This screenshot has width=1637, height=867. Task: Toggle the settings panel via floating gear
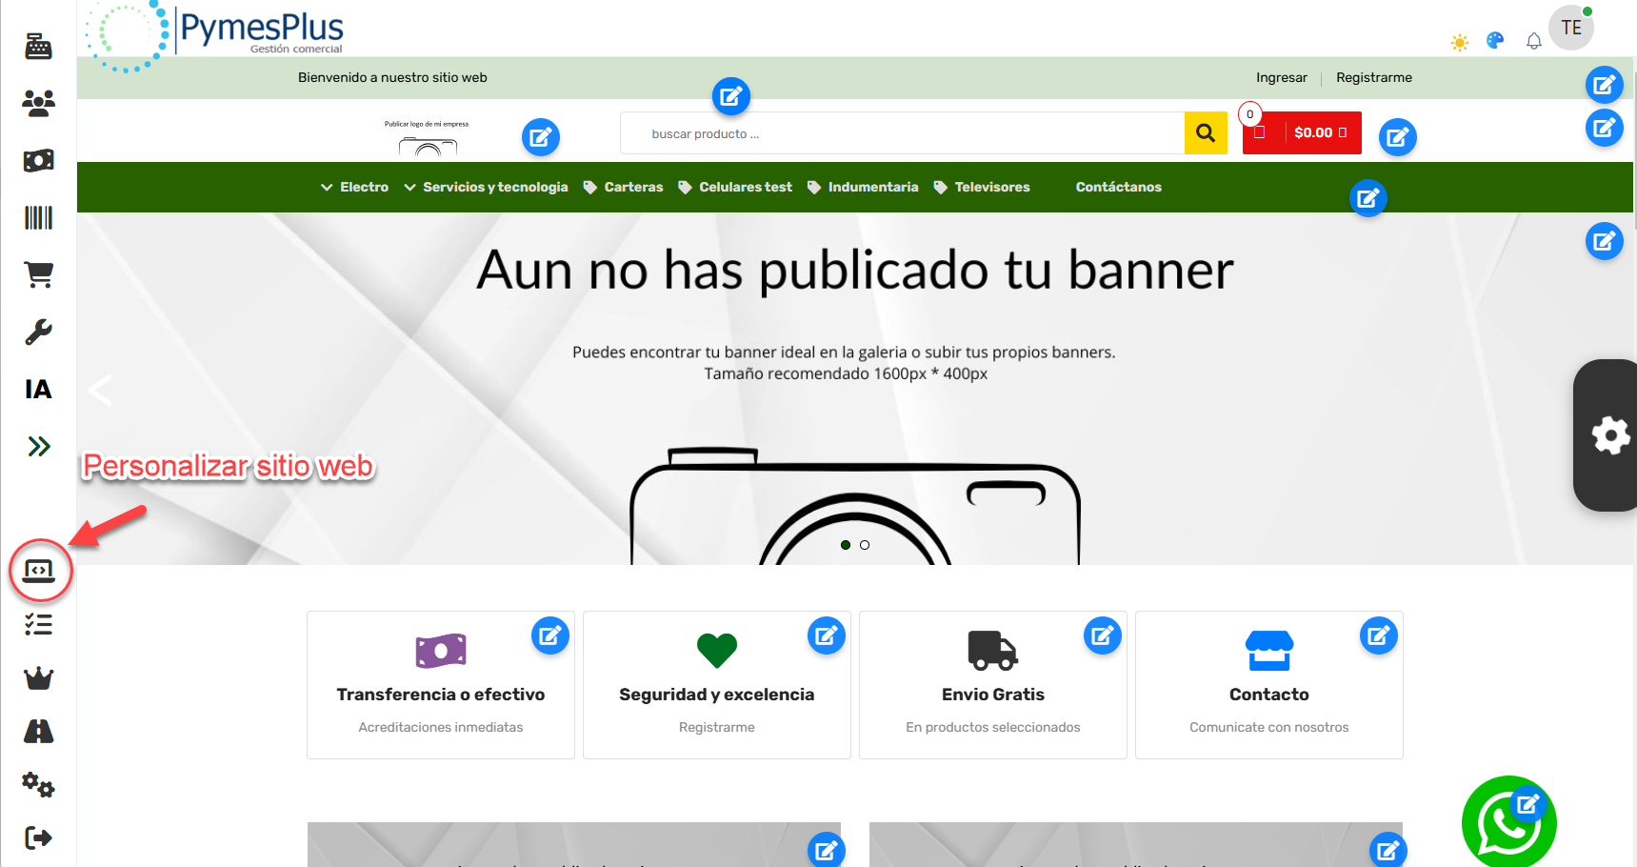tap(1610, 435)
